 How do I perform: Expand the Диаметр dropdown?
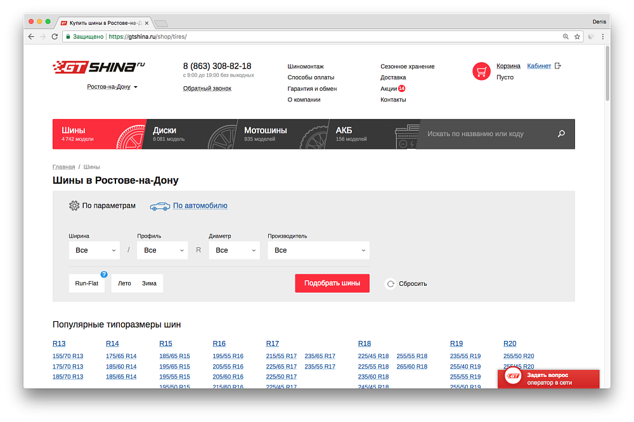[x=235, y=250]
